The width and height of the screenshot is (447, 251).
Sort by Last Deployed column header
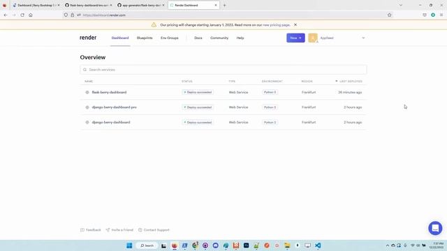click(x=349, y=82)
